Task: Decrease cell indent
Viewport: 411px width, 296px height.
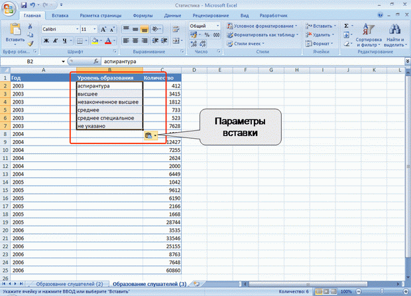Action: pos(155,40)
